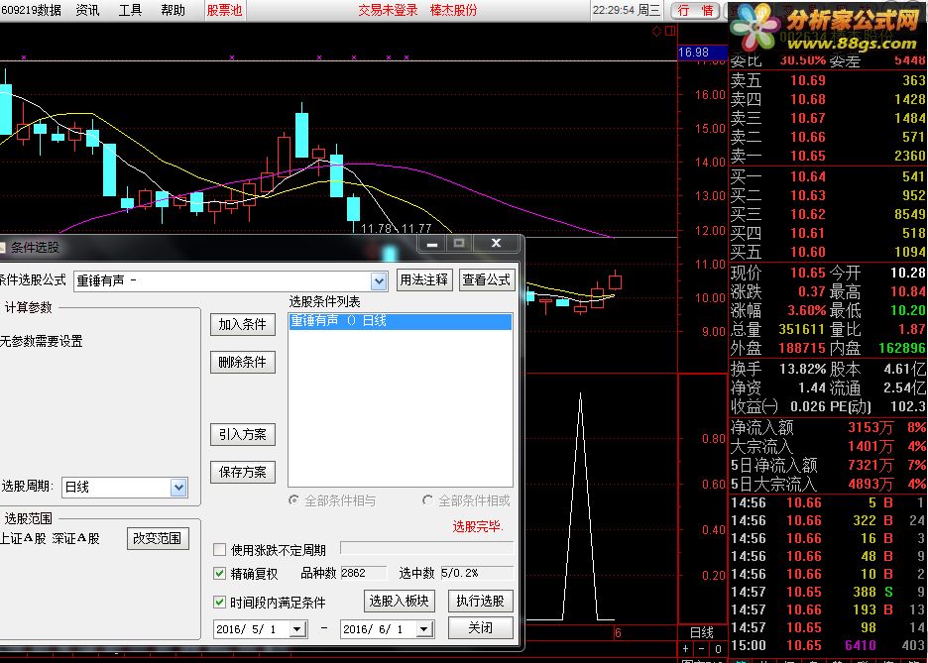Click the 加入条件 button
928x663 pixels.
click(243, 325)
